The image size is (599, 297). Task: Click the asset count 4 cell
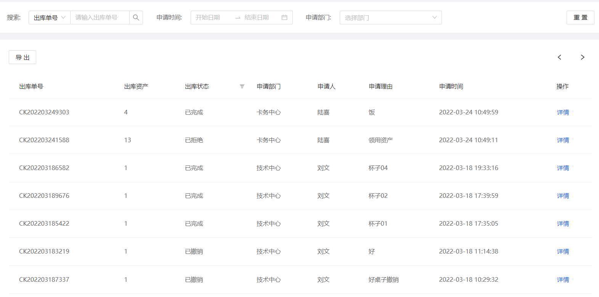click(126, 112)
